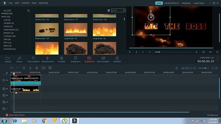This screenshot has height=124, width=221.
Task: Open the Transitions tab
Action: point(48,60)
